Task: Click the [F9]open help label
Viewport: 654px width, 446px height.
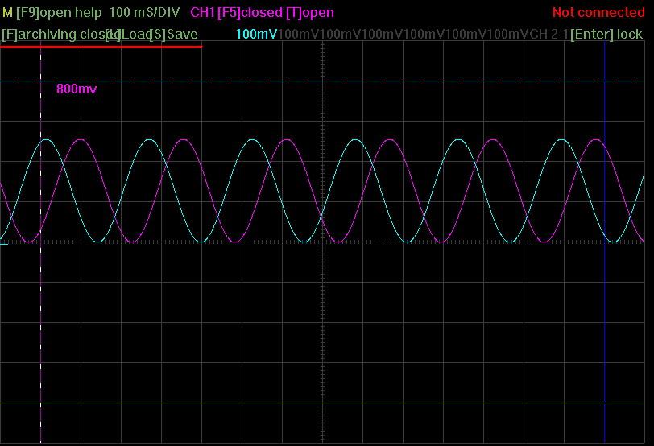Action: click(59, 13)
